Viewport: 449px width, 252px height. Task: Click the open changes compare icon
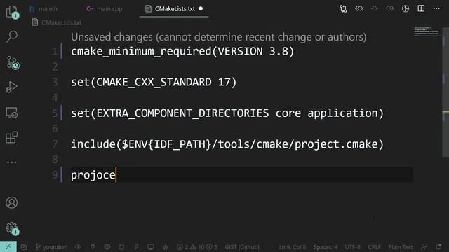(343, 8)
